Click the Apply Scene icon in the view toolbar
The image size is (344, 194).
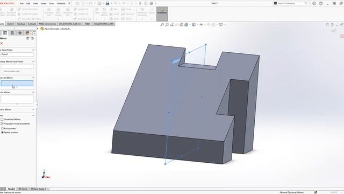[x=213, y=25]
